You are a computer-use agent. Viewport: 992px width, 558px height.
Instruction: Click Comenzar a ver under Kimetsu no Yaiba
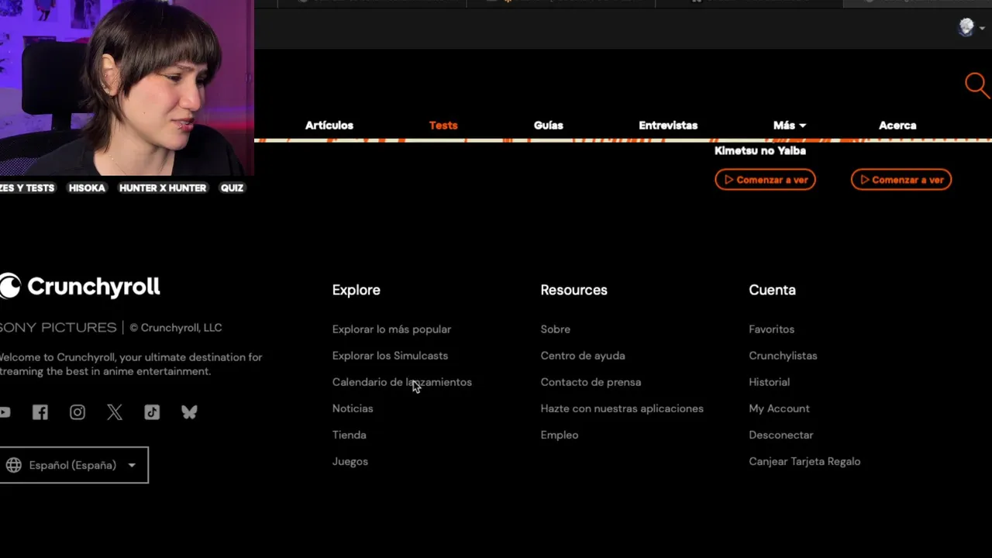pos(765,180)
